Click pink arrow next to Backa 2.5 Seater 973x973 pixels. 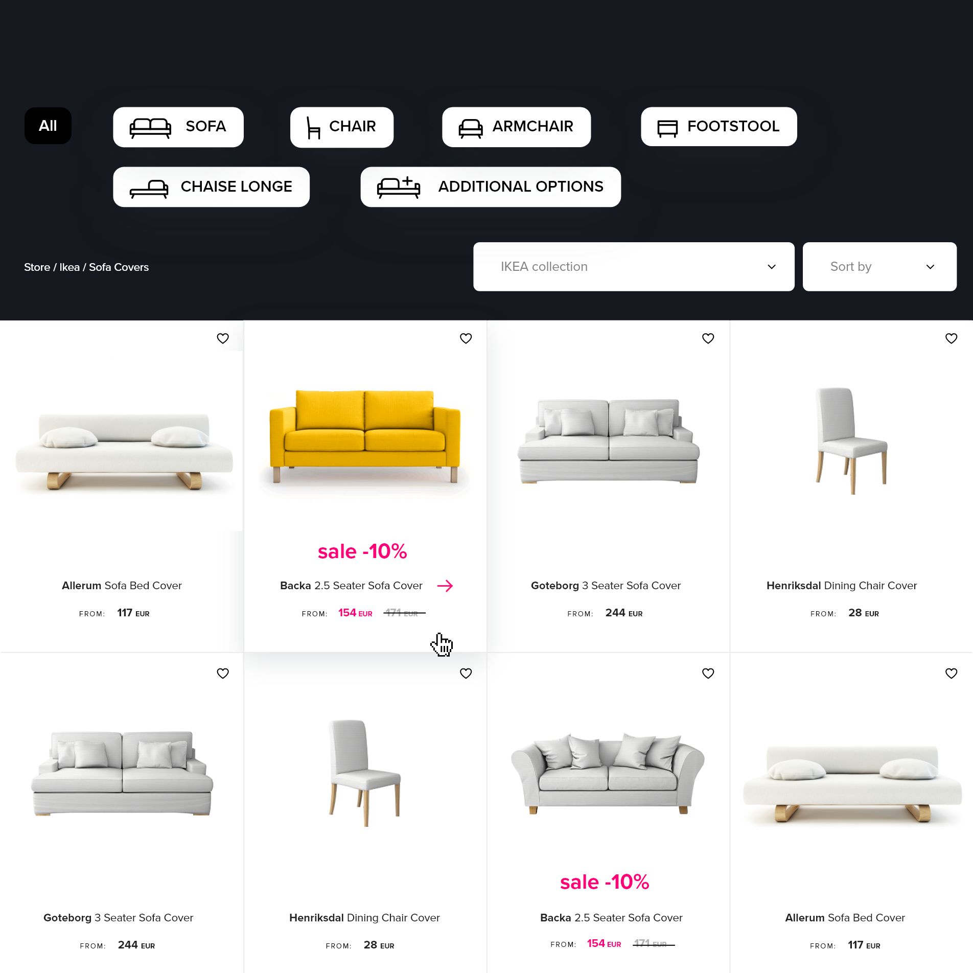click(x=445, y=586)
